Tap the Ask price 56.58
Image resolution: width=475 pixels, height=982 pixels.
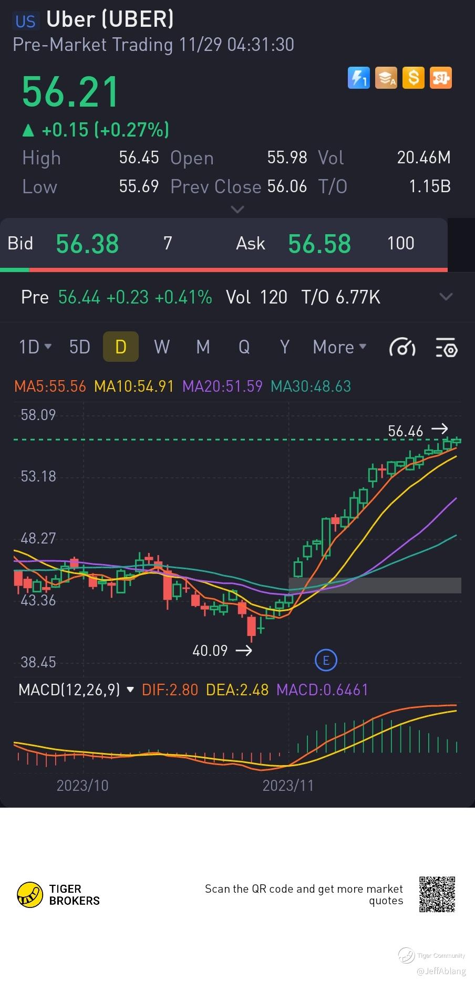[x=319, y=244]
